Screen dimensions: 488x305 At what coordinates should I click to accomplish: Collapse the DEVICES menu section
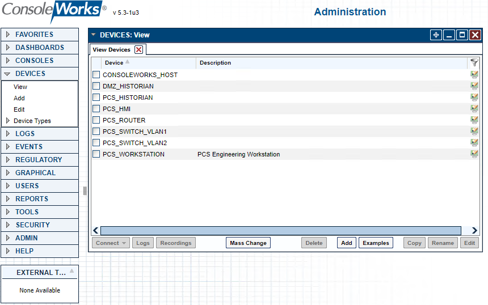pyautogui.click(x=40, y=74)
